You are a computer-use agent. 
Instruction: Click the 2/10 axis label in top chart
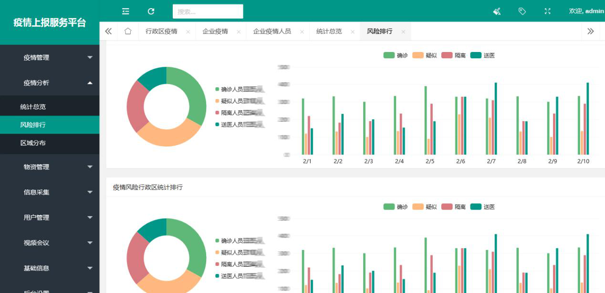(583, 161)
